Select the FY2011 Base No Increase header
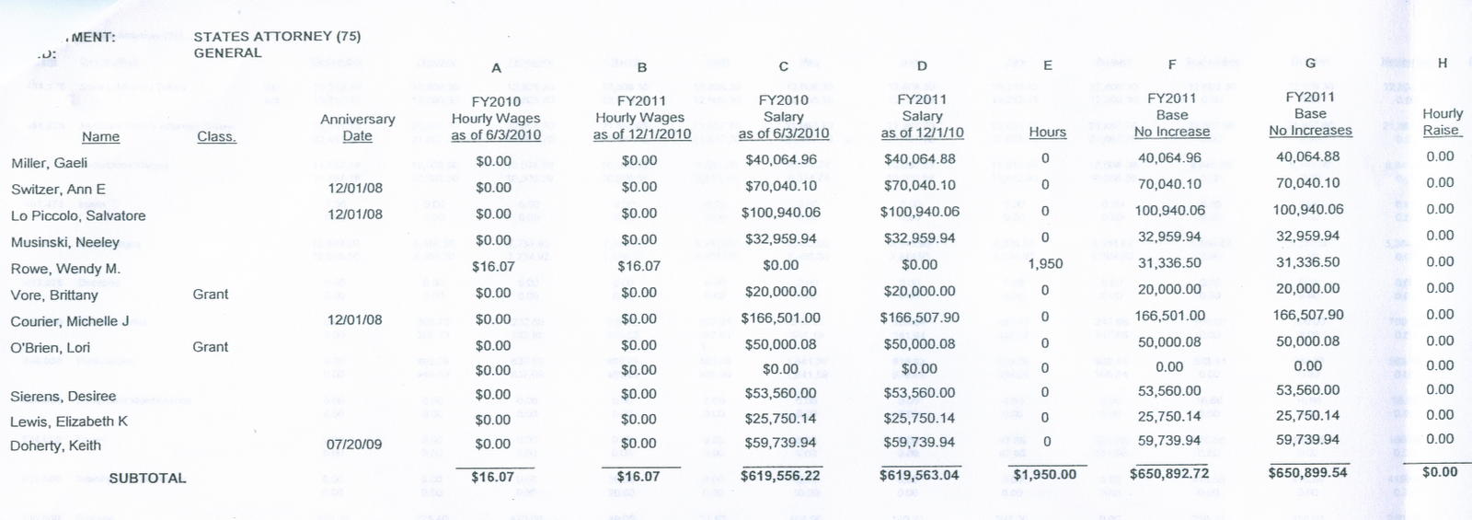 pyautogui.click(x=1171, y=115)
